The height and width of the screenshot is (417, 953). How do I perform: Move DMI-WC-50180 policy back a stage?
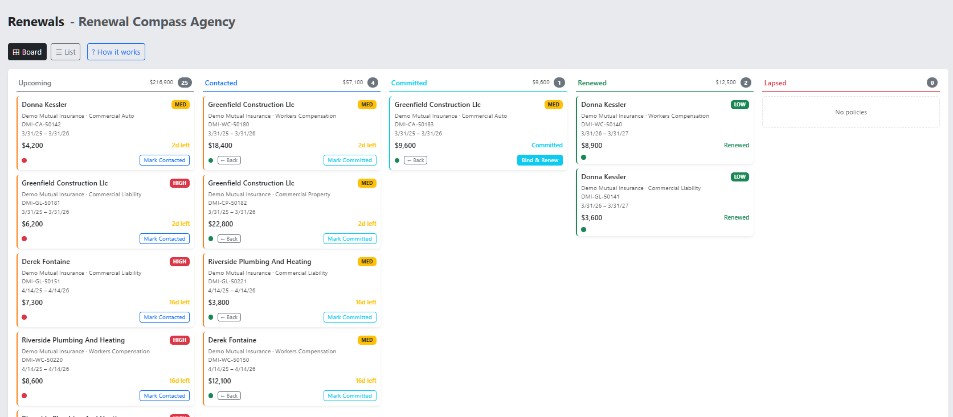[x=229, y=160]
